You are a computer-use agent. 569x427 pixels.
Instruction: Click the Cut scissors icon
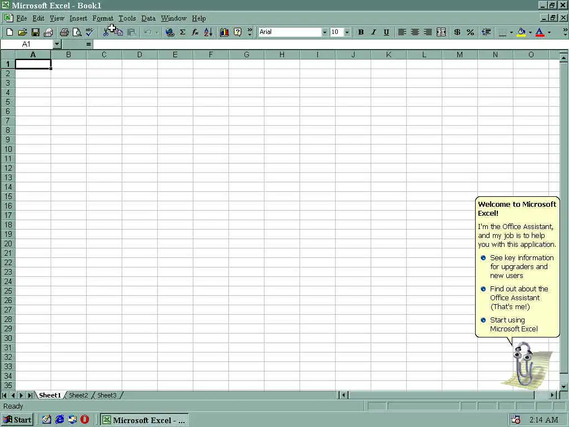tap(106, 32)
